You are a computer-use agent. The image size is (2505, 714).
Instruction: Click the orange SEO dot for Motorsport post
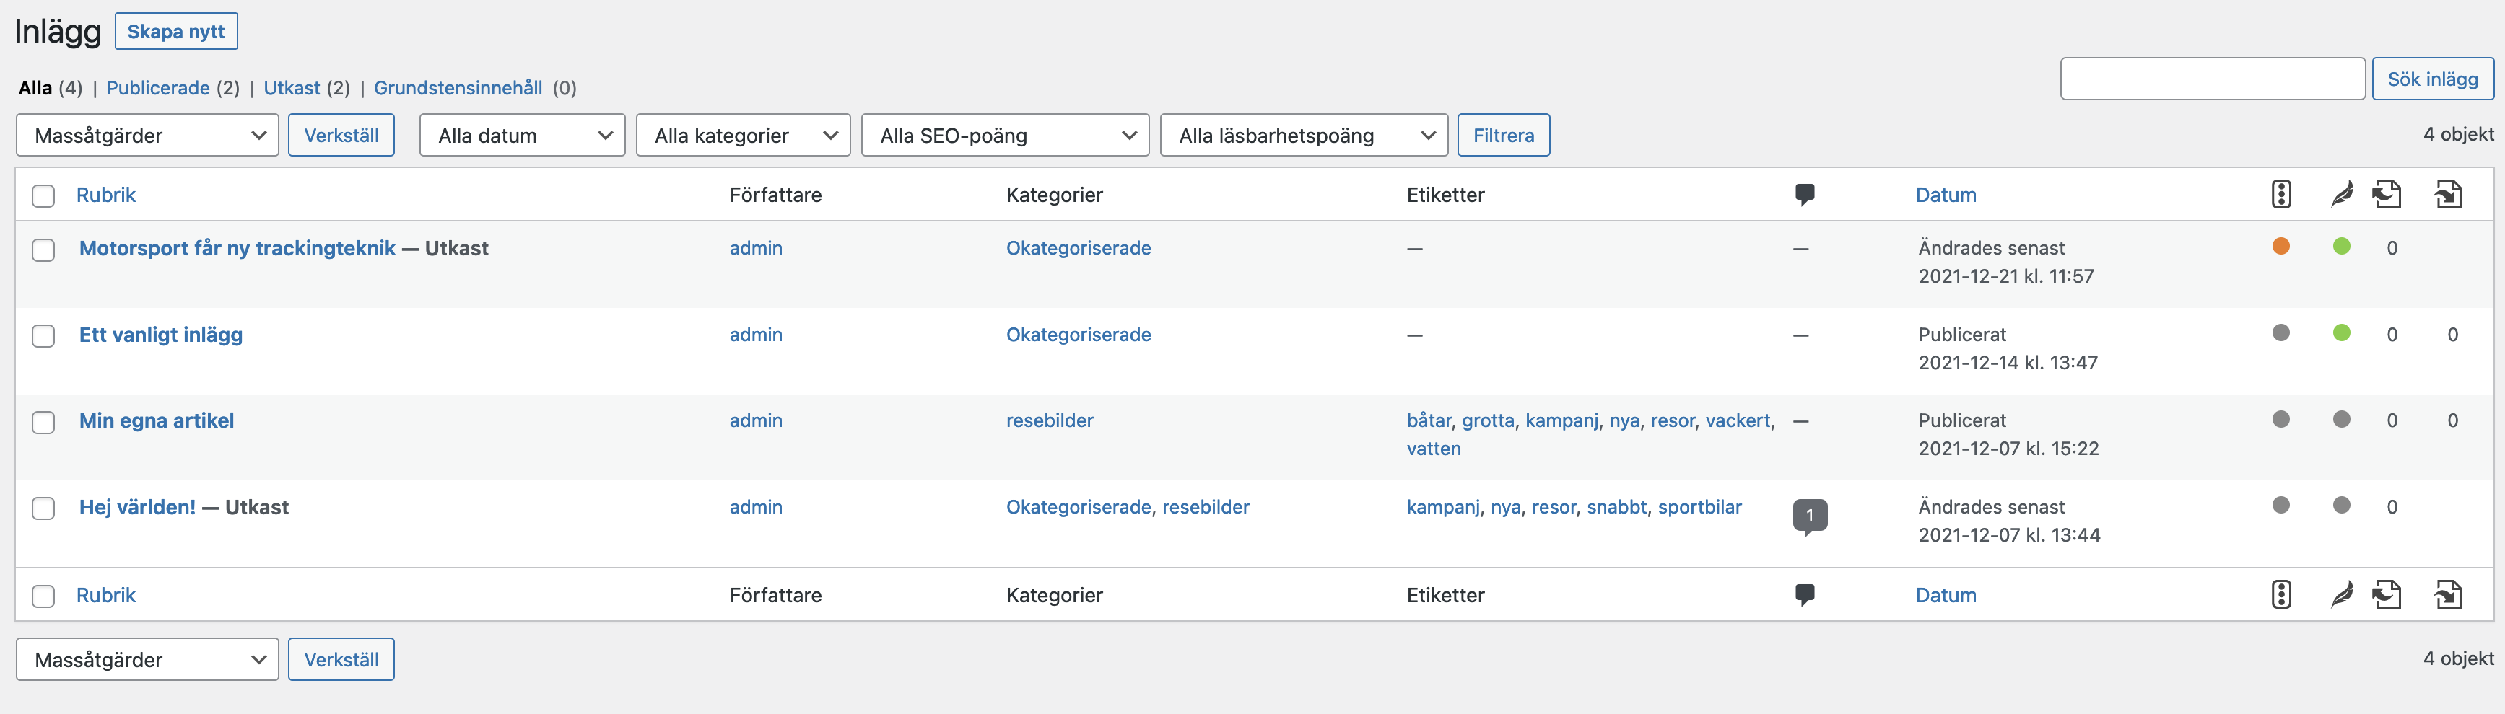coord(2280,246)
